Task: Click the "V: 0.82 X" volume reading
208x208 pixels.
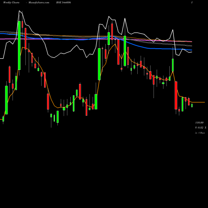Action: pos(201,128)
